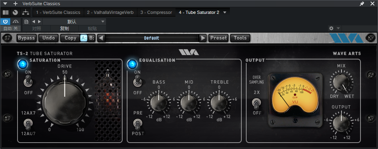Click the Bypass button

point(27,38)
